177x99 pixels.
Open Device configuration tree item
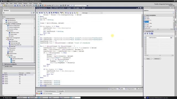point(14,26)
